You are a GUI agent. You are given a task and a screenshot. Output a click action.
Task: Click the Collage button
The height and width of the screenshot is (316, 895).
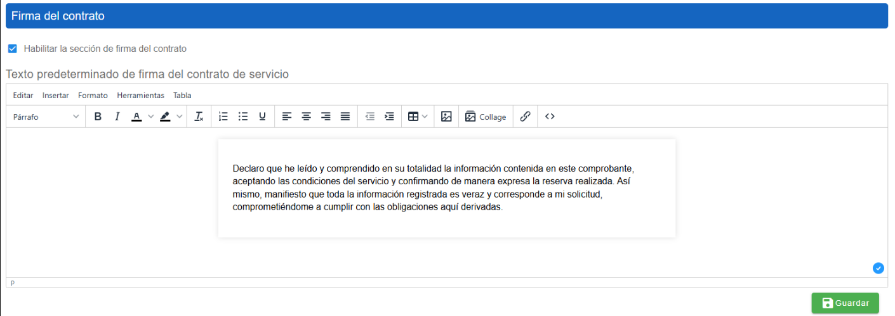(486, 117)
